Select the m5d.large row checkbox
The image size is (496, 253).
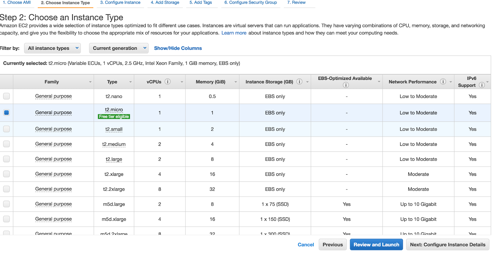[x=7, y=204]
